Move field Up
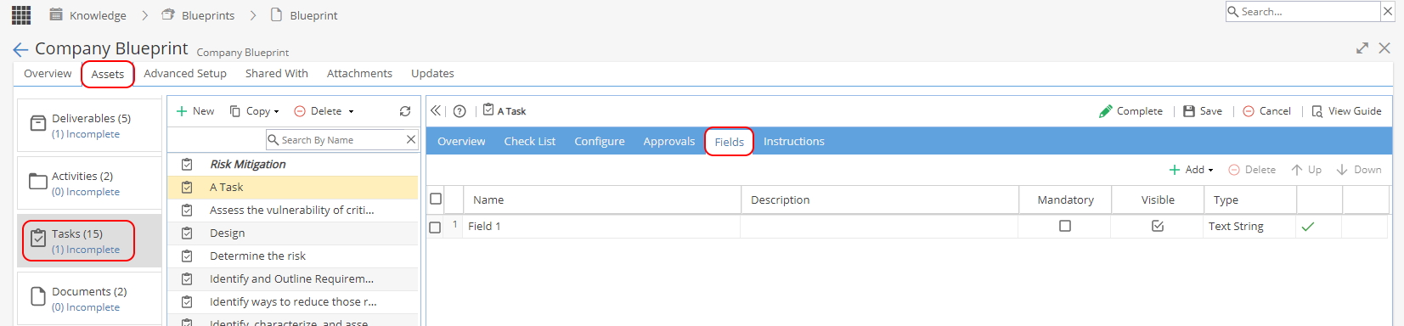1404x326 pixels. (1306, 170)
